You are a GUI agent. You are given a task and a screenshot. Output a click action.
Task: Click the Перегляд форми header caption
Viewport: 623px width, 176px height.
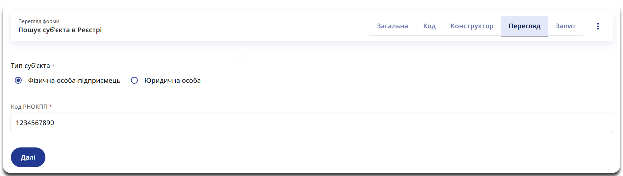39,21
